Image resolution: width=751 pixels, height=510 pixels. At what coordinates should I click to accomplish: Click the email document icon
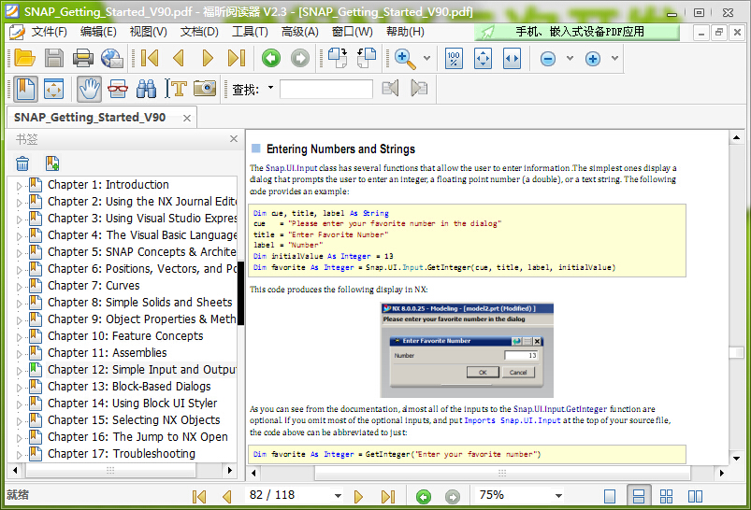point(112,58)
